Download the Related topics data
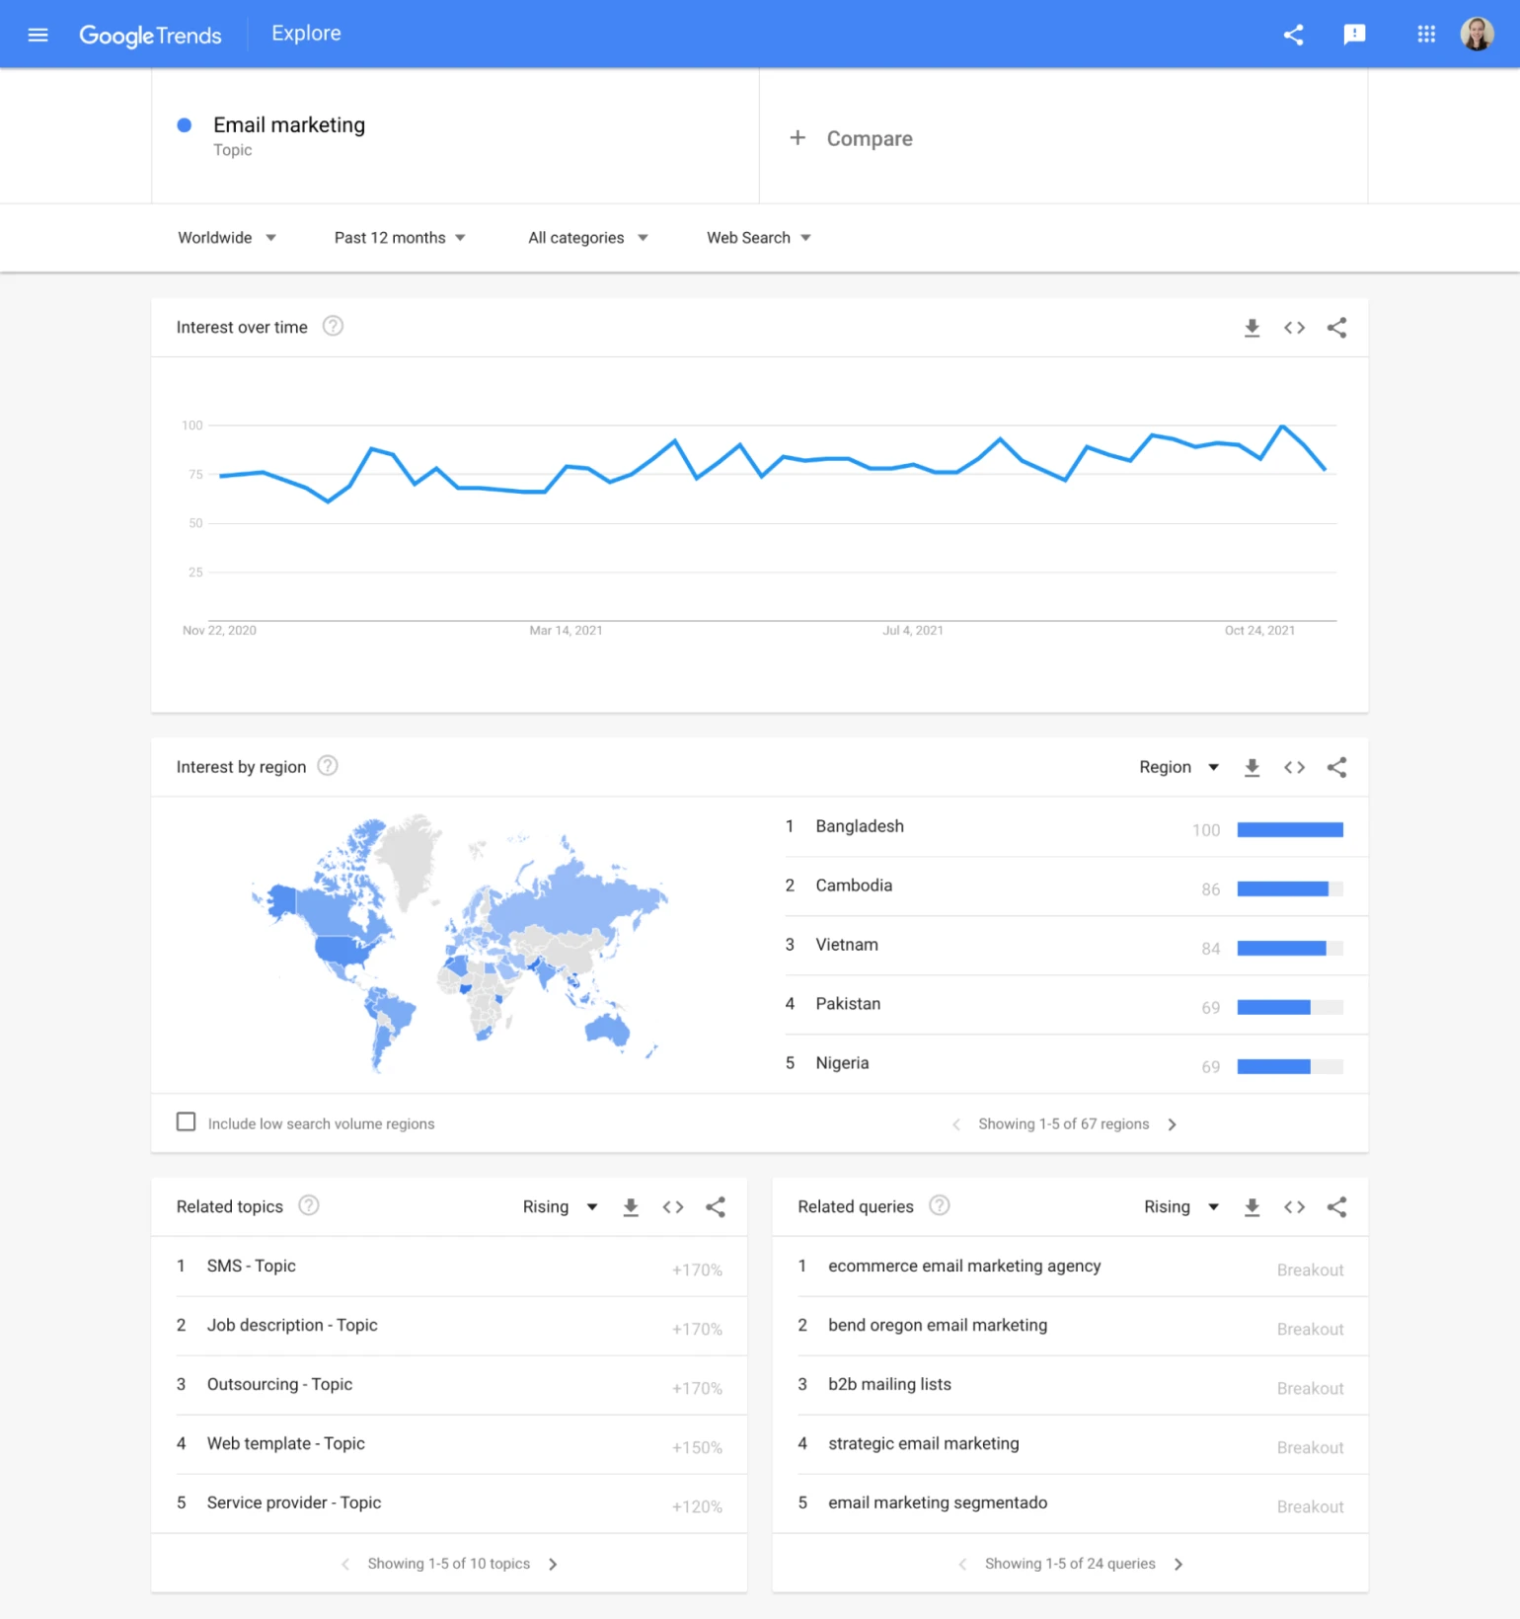The height and width of the screenshot is (1619, 1520). [631, 1206]
